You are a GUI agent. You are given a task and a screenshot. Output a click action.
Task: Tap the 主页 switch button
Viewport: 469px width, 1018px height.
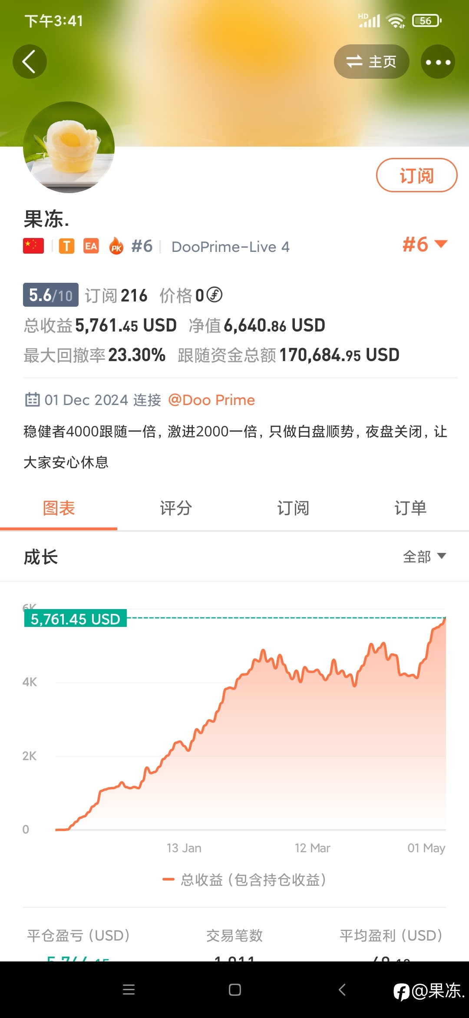(371, 62)
